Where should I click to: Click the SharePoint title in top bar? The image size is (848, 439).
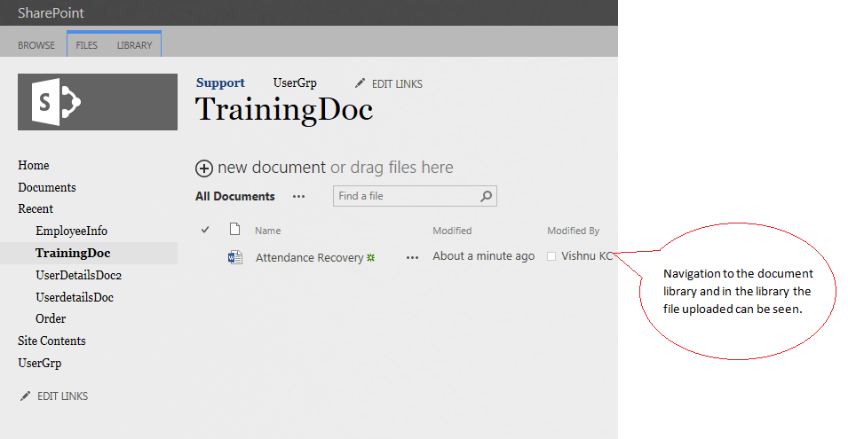pos(51,13)
